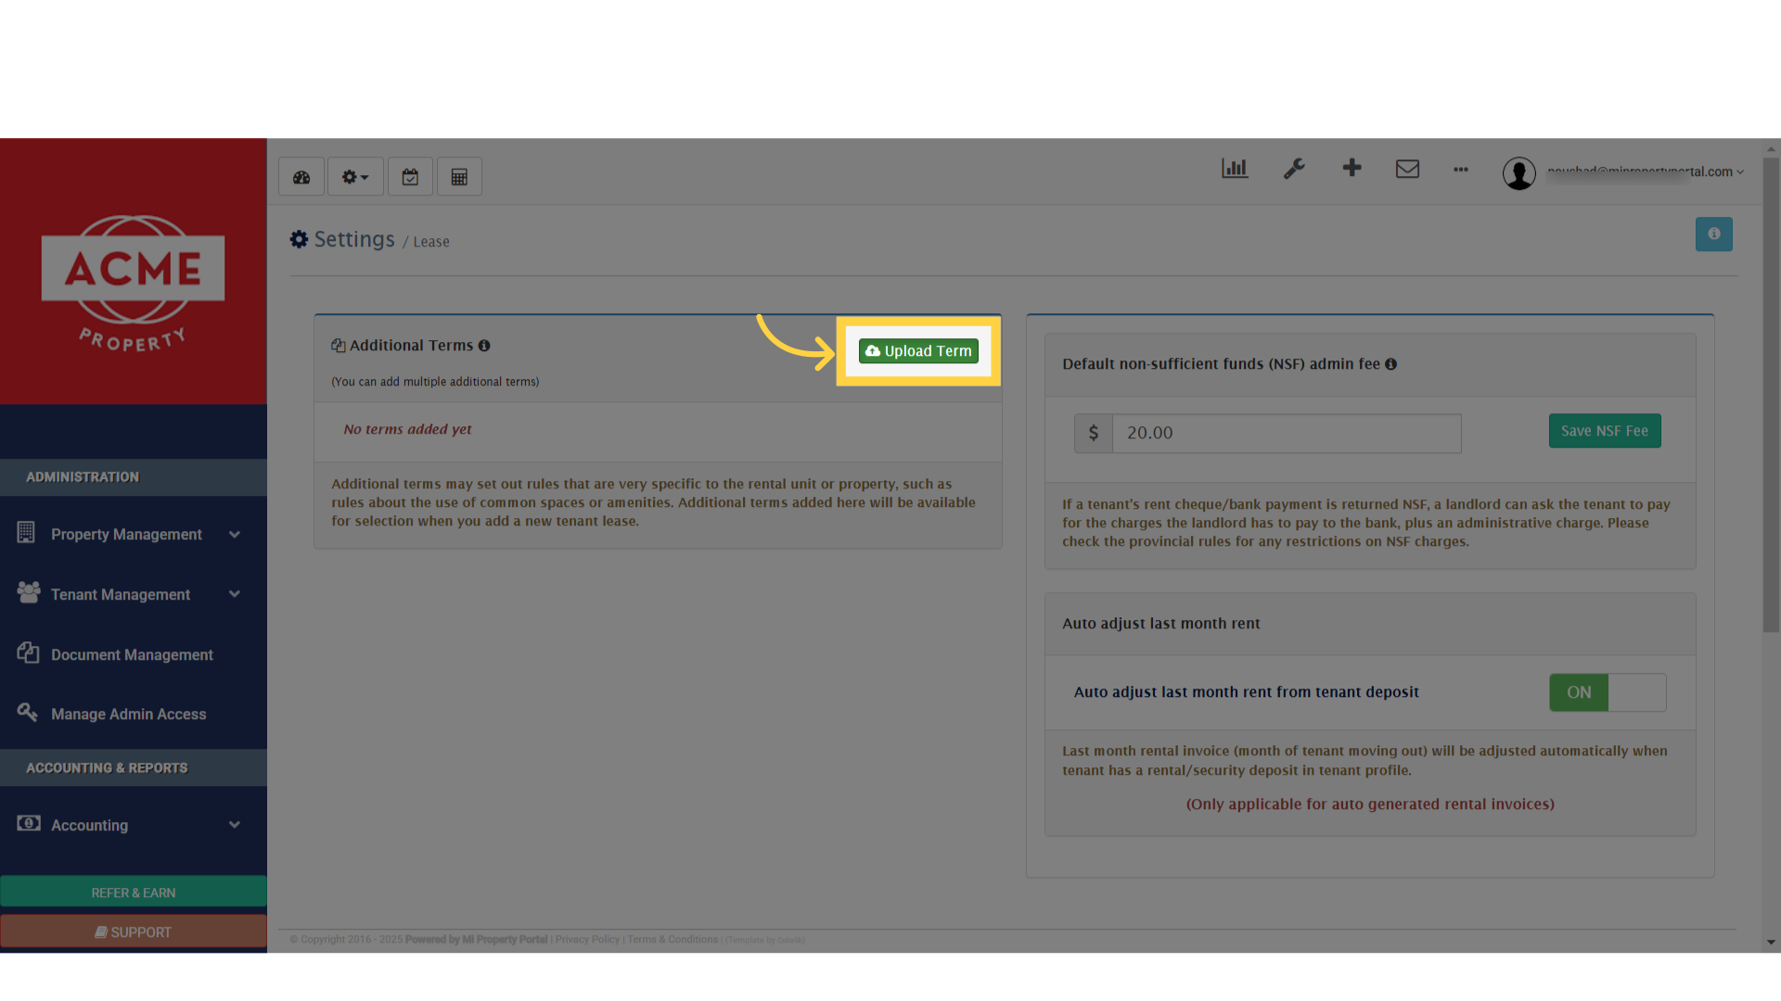
Task: Expand Tenant Management chevron
Action: (x=235, y=594)
